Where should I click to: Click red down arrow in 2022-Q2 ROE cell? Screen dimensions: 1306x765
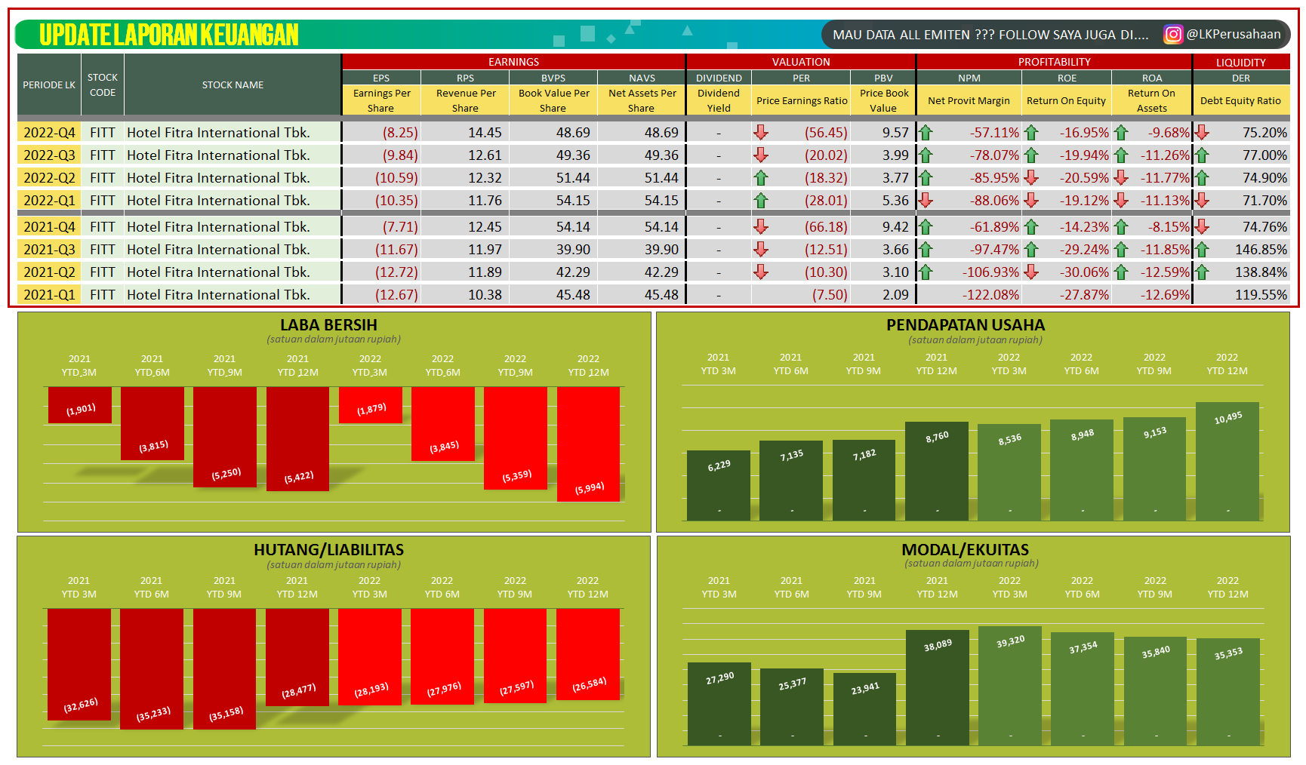pos(1030,177)
